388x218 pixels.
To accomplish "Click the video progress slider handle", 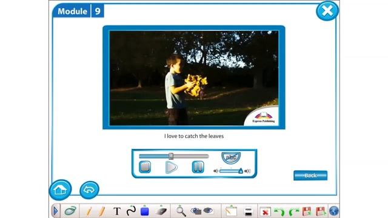I will tap(171, 156).
